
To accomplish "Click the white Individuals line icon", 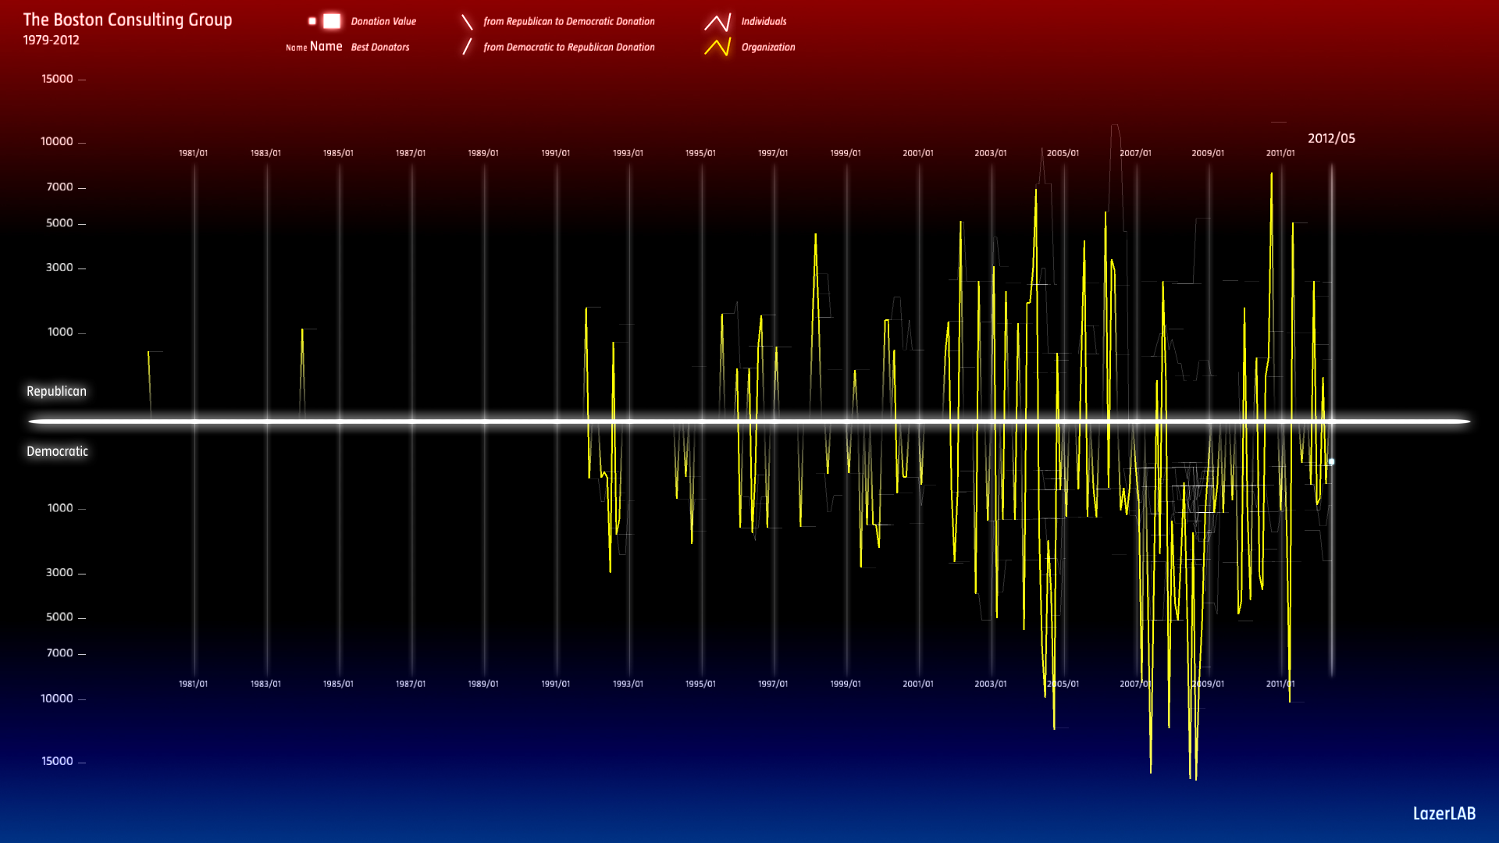I will 717,22.
